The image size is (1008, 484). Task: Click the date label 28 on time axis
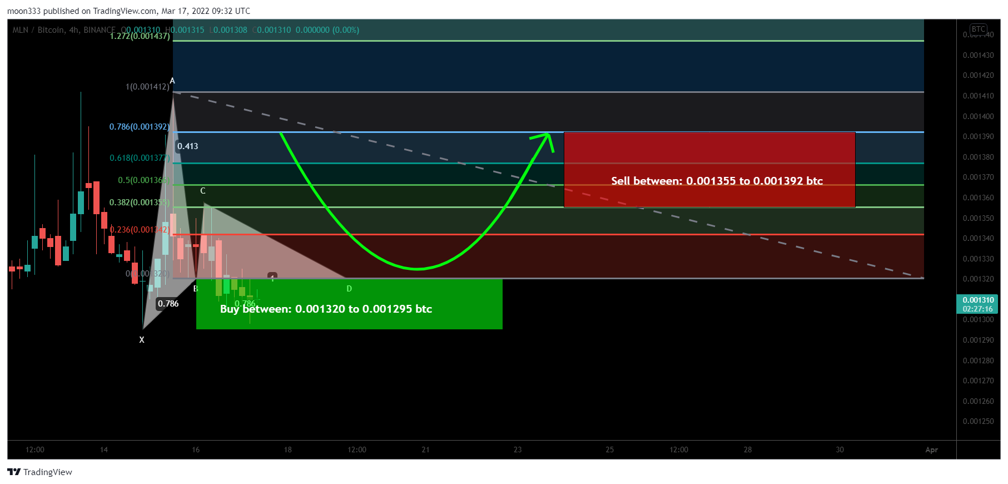click(x=748, y=450)
